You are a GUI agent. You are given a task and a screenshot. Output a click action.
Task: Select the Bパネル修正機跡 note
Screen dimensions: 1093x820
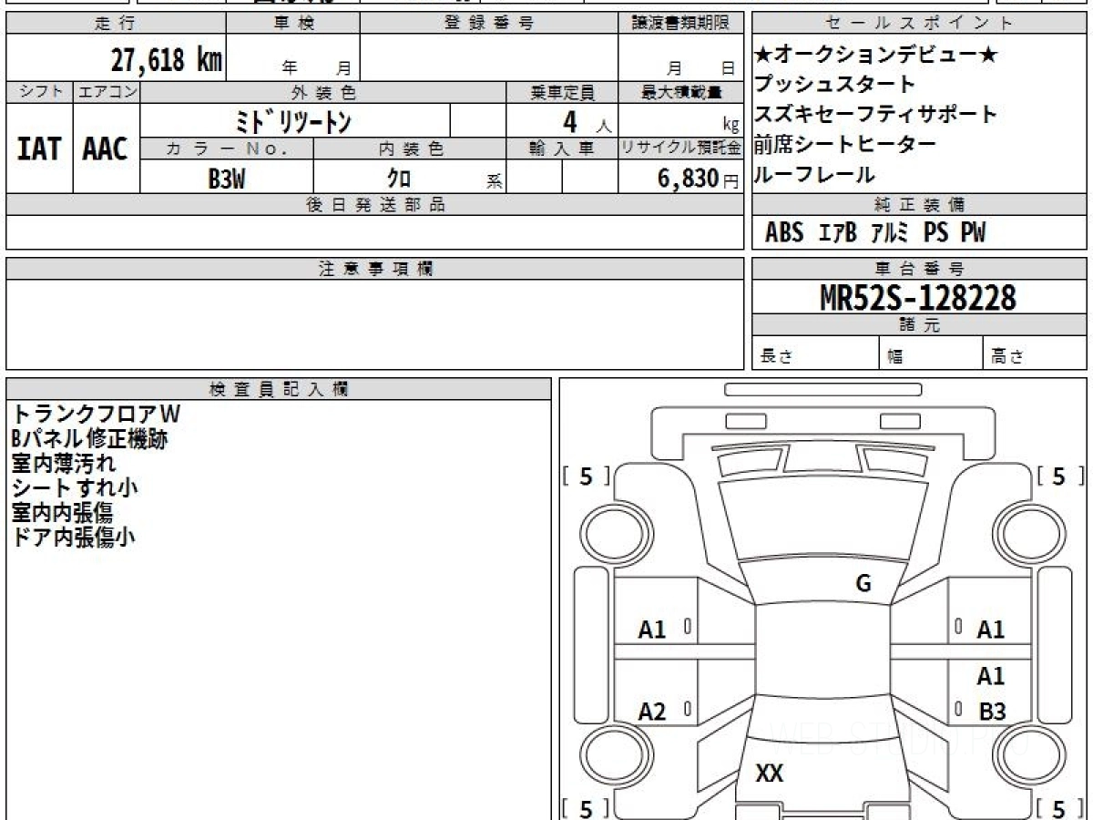(89, 438)
